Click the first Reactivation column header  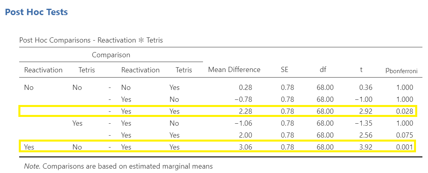click(43, 70)
